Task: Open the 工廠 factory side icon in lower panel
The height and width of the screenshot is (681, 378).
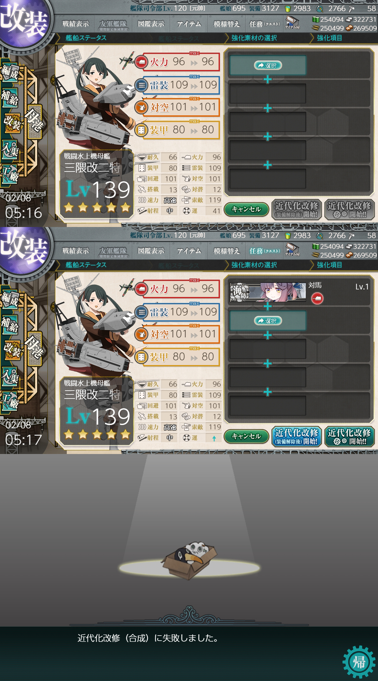Action: [10, 401]
